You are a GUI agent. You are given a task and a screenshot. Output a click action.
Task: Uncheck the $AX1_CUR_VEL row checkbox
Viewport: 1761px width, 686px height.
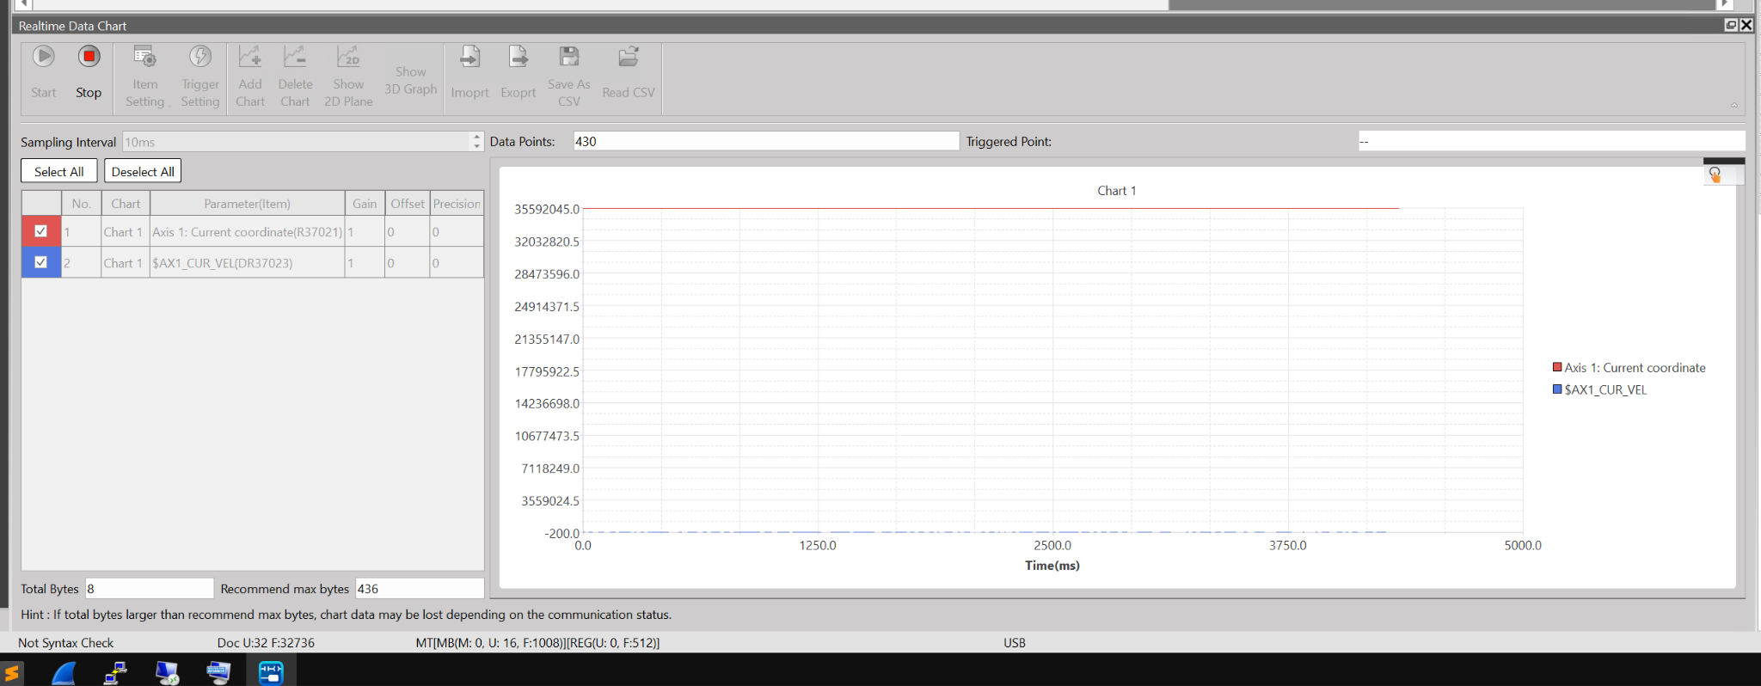pos(40,262)
